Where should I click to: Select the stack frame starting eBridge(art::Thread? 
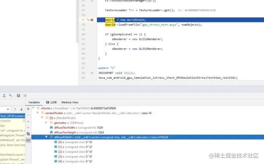[12, 135]
